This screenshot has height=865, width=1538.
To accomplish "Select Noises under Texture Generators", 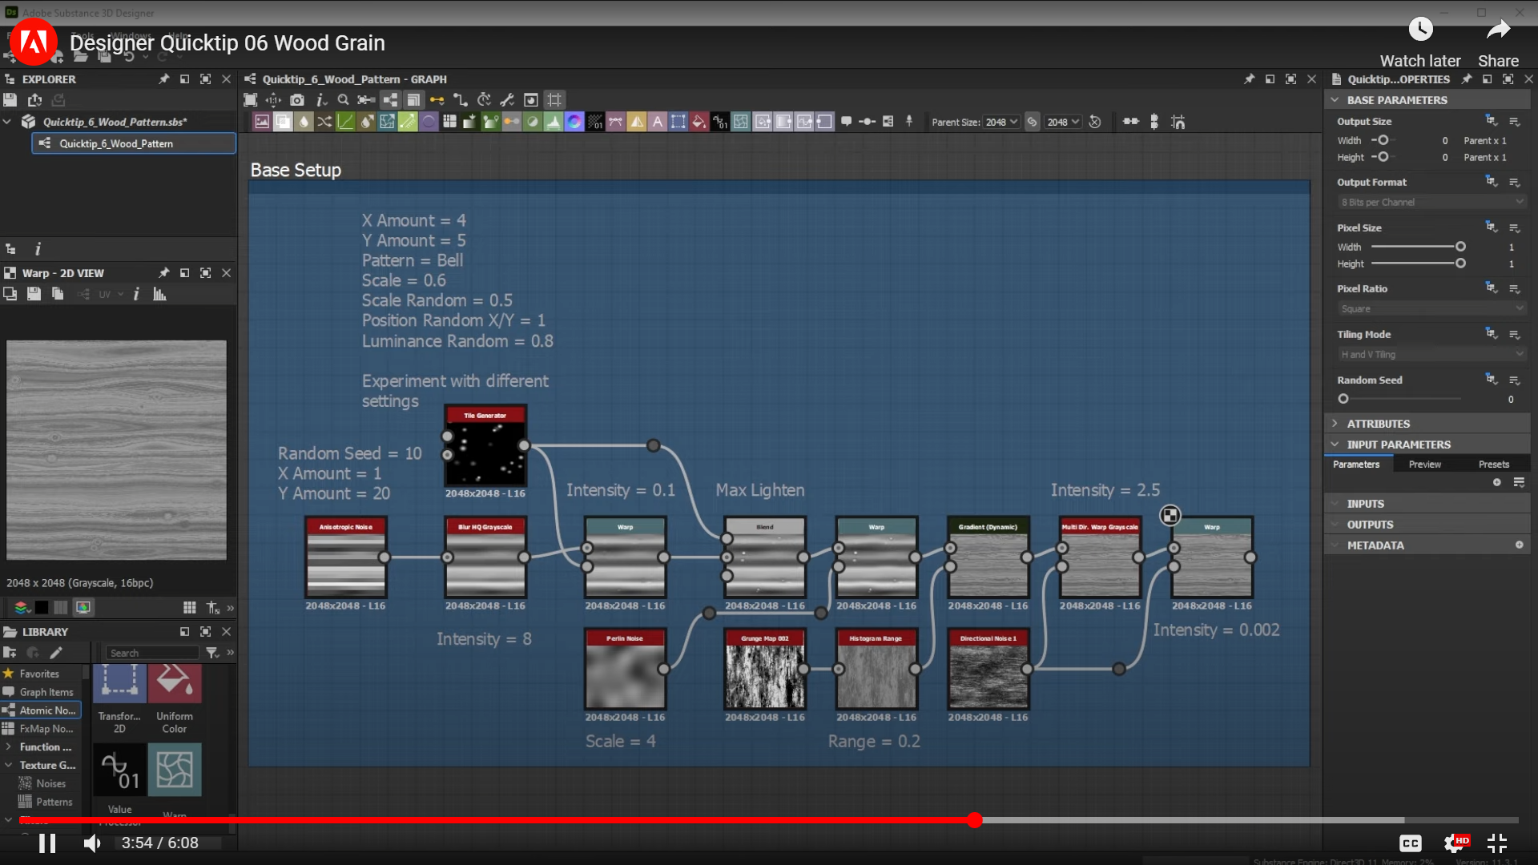I will (50, 783).
